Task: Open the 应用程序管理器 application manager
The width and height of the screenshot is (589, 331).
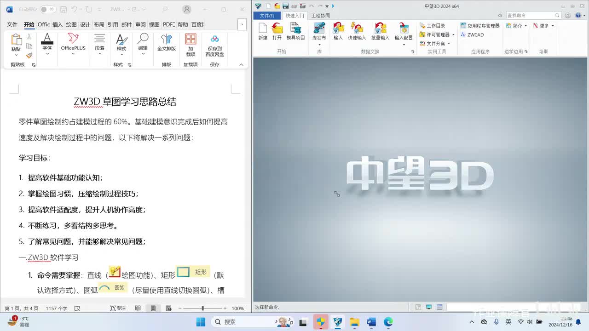Action: (x=480, y=26)
